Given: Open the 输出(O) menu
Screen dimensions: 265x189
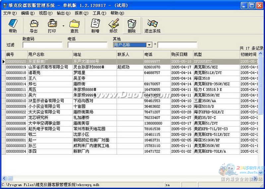Looking at the screenshot, I should (64, 13).
